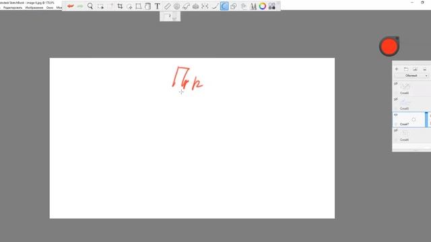
Task: Toggle the highlighted Predictive Stroke tool
Action: tap(224, 6)
